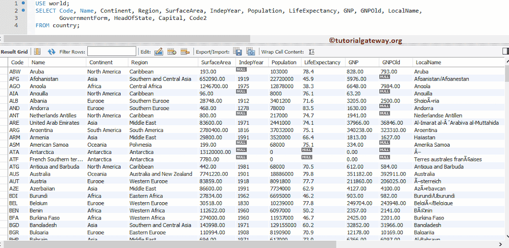Click the Result Grid view icon

tap(37, 52)
